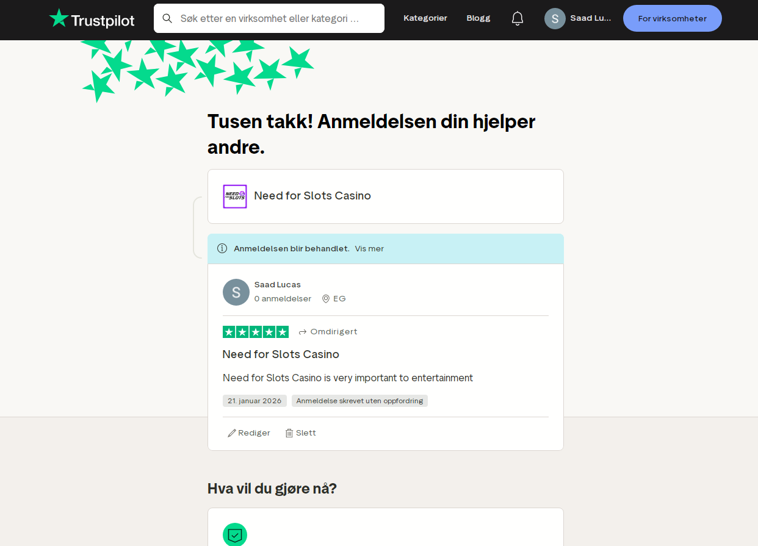Click Anmeldelsen blir behandlet text
Screen dimensions: 758x546
pos(292,249)
